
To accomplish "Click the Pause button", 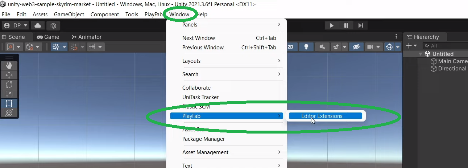I will (x=346, y=25).
